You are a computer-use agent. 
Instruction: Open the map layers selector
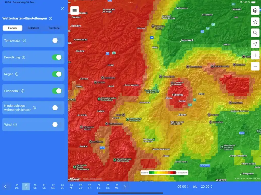click(255, 11)
